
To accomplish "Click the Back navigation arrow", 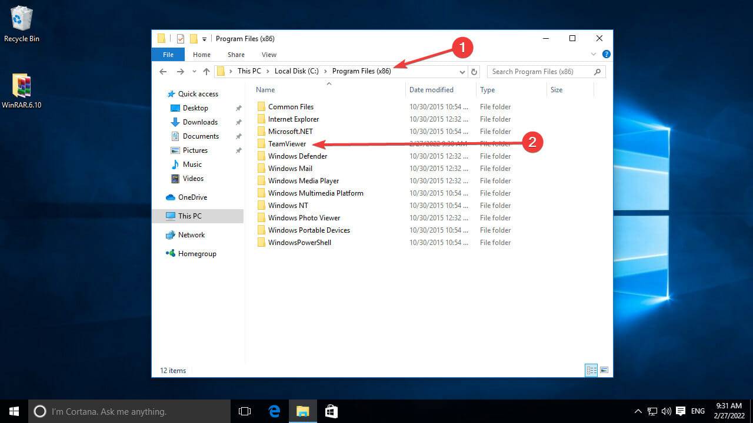I will 163,71.
